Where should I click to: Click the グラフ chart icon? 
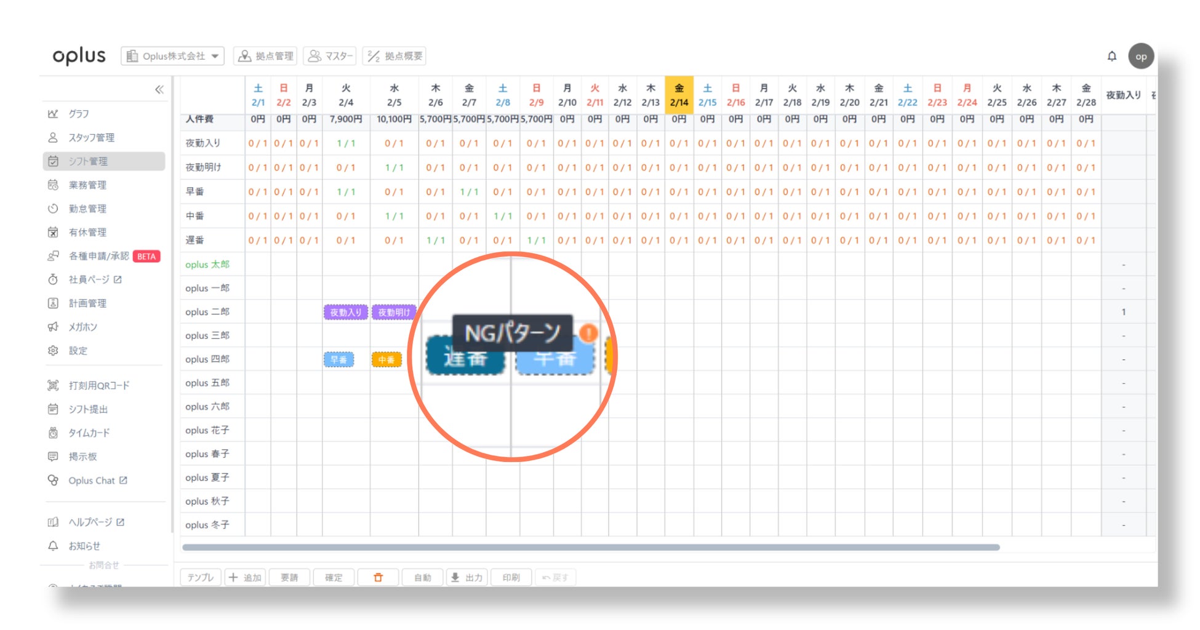point(53,114)
